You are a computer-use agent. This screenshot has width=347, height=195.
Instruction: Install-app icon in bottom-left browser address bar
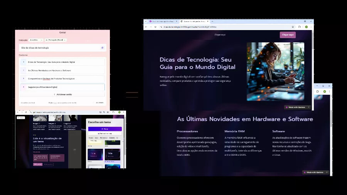tap(100, 112)
